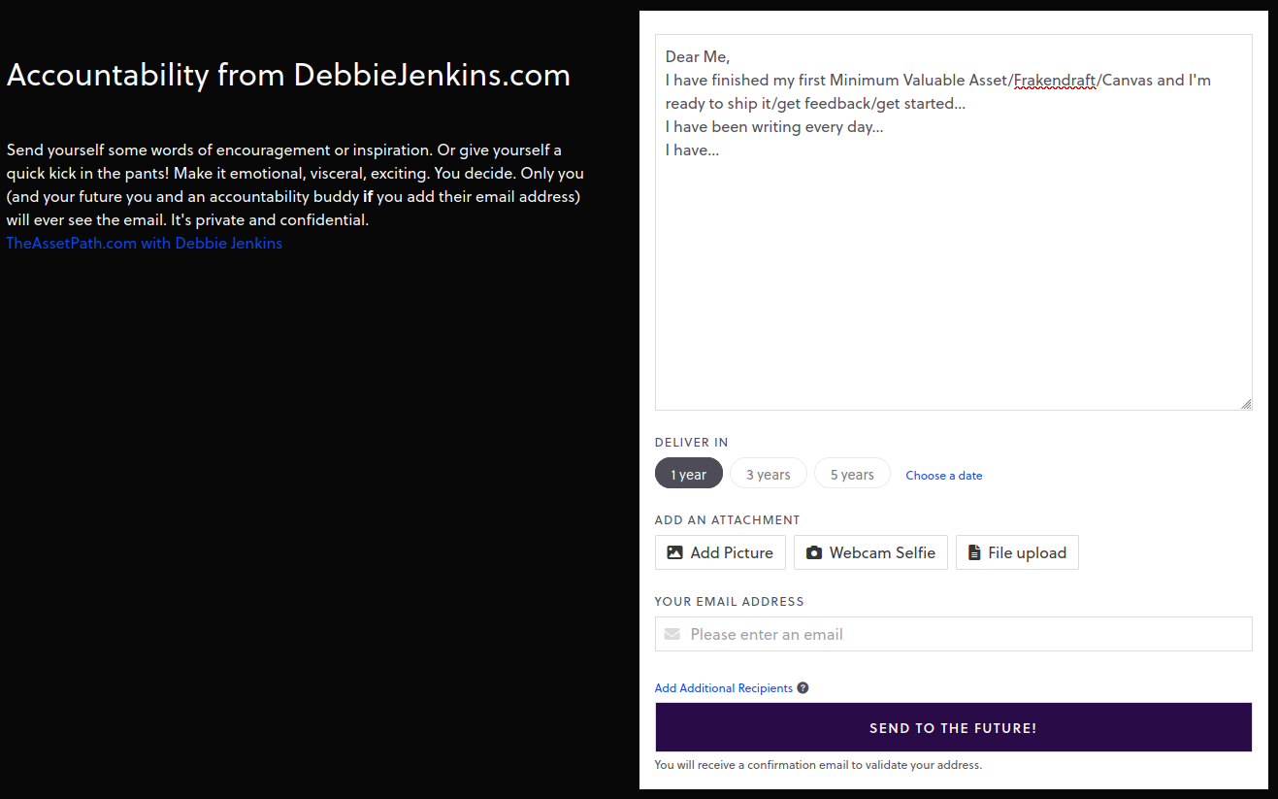Click the misspelled word Frakendraft

[1055, 80]
